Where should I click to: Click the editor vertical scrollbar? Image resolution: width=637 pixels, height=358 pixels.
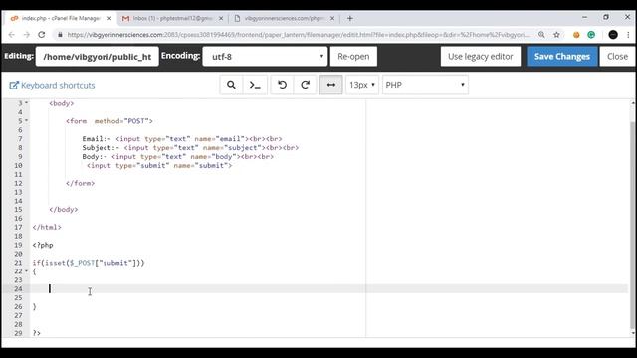(x=633, y=226)
